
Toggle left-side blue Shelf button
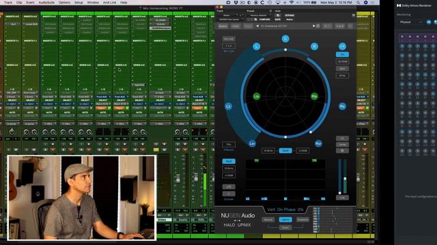pos(229,161)
